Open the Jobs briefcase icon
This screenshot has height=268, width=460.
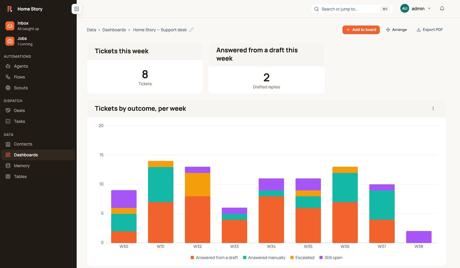[10, 41]
